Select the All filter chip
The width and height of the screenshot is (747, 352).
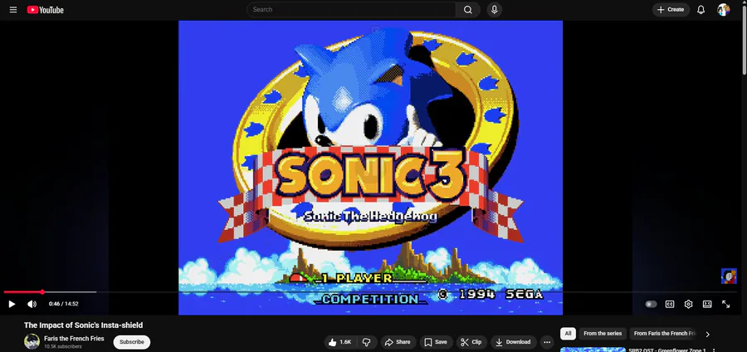tap(568, 334)
